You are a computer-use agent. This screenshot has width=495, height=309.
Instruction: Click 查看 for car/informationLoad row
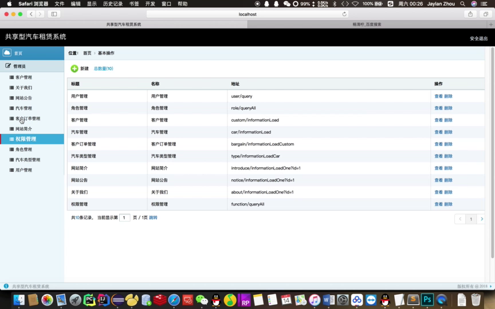click(438, 132)
